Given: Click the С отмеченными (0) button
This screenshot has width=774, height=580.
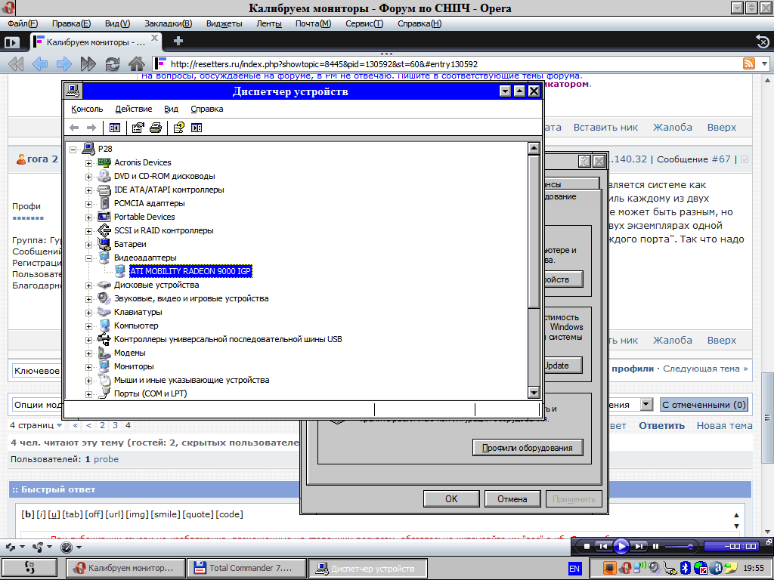Looking at the screenshot, I should click(704, 405).
